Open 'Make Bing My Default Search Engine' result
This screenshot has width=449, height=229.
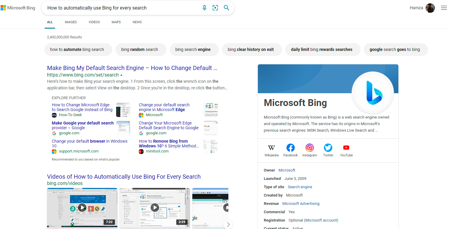tap(132, 68)
